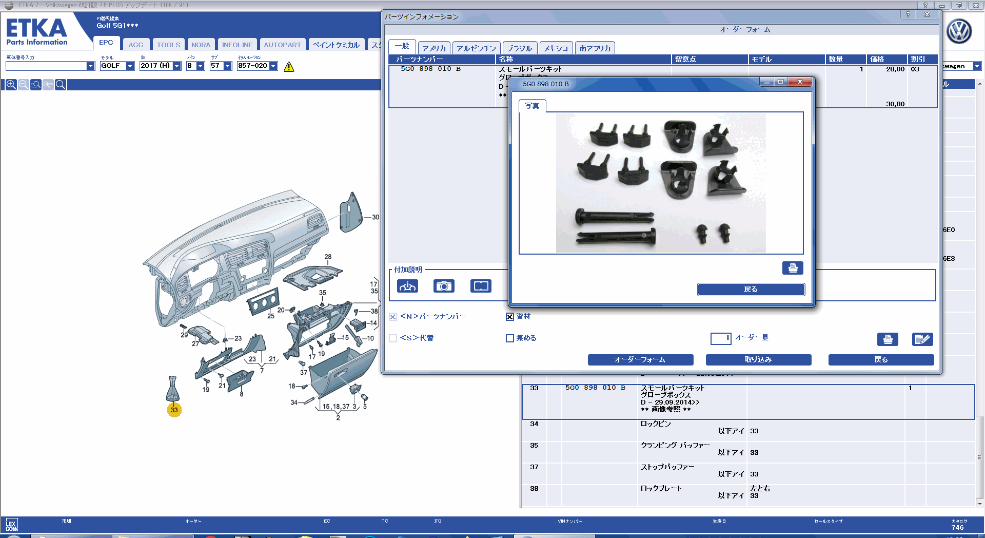Open the ペイントケミカル tab
985x538 pixels.
[336, 45]
